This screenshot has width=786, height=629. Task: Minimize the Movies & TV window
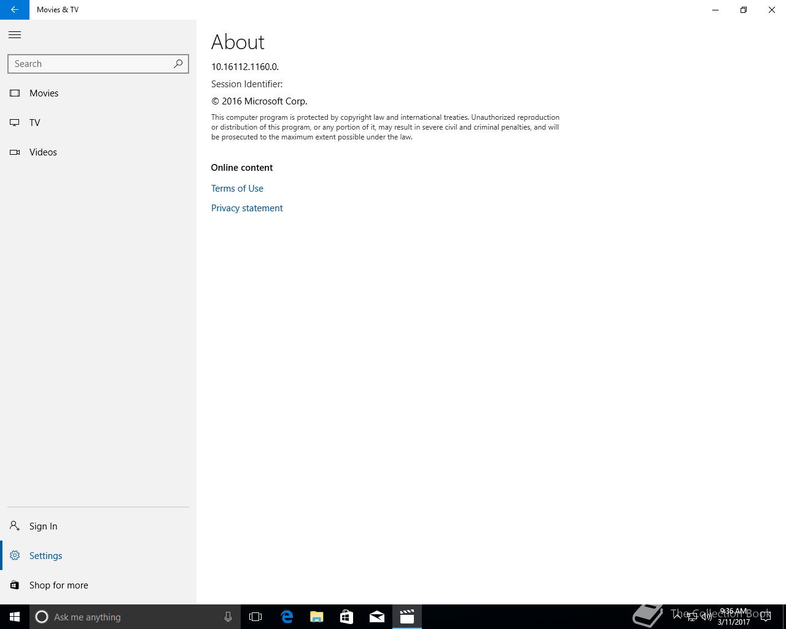pyautogui.click(x=715, y=10)
